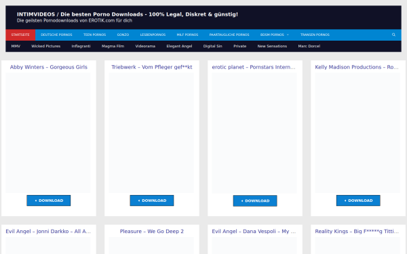The image size is (407, 254).
Task: Open the Digital Sin studio link
Action: [x=212, y=46]
